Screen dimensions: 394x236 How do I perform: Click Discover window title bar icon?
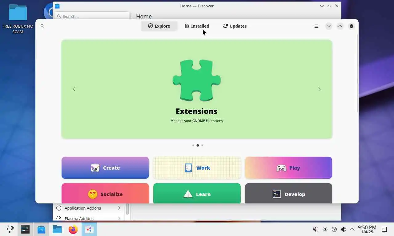57,6
